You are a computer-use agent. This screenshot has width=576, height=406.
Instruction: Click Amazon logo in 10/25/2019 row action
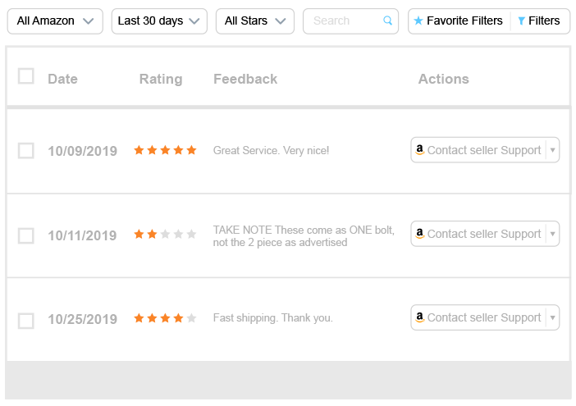(x=419, y=317)
